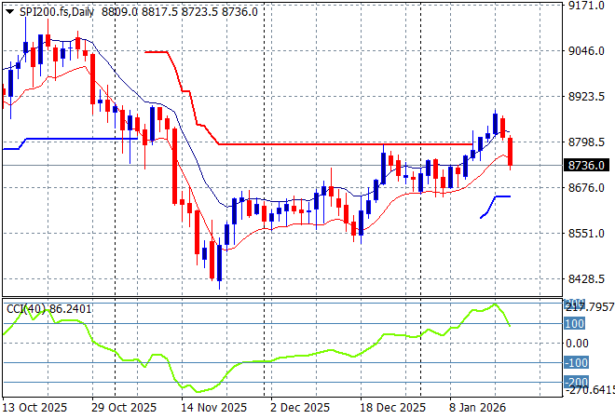Screen dimensions: 615x419
Task: Select the 13 Oct 2025 date label
Action: pos(35,407)
